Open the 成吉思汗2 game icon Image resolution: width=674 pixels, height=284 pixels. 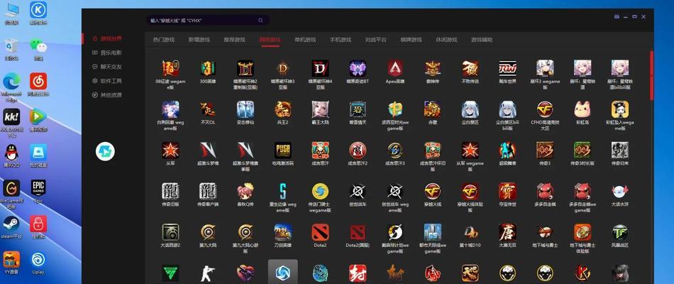pos(358,151)
